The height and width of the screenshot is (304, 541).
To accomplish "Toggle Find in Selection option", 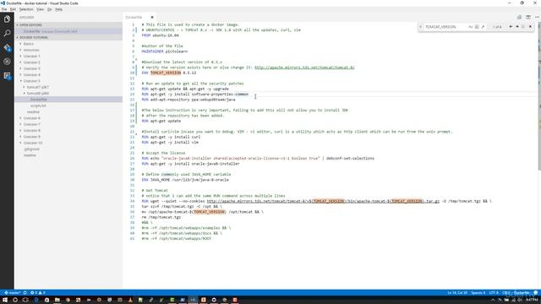I will point(523,26).
